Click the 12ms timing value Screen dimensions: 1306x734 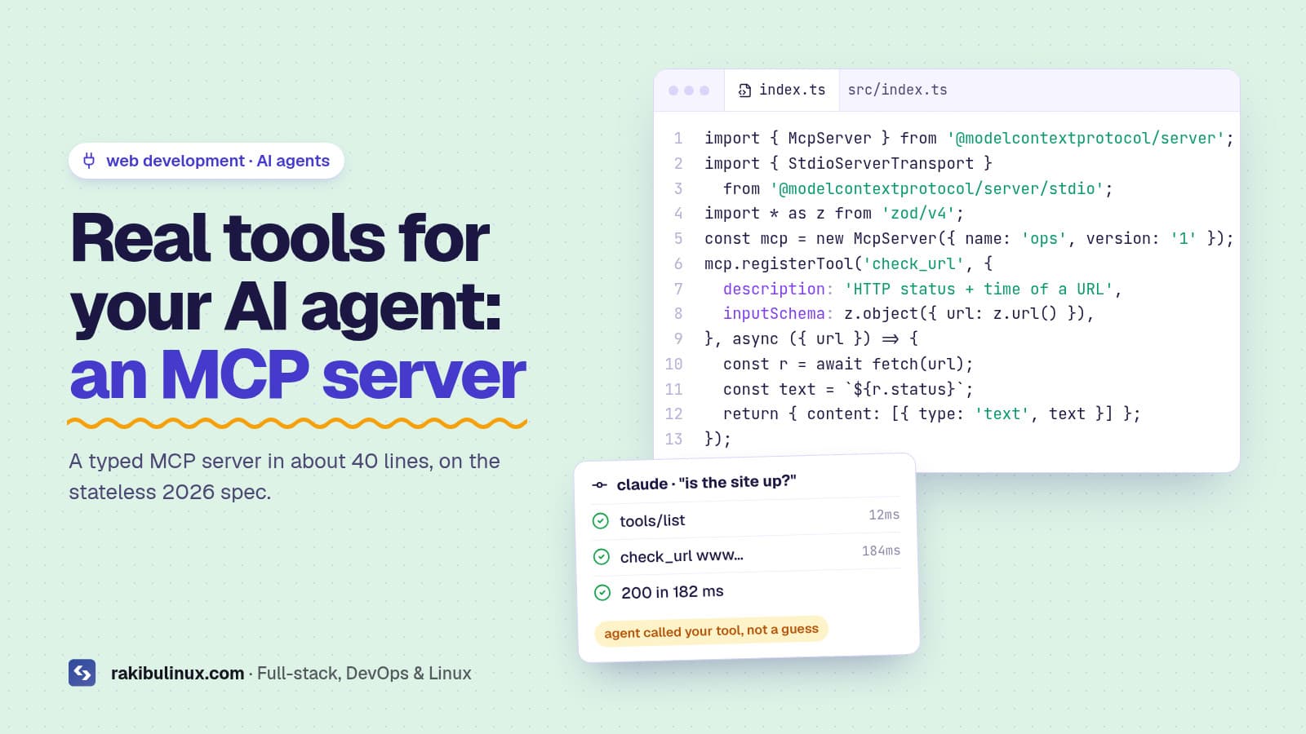click(x=884, y=515)
